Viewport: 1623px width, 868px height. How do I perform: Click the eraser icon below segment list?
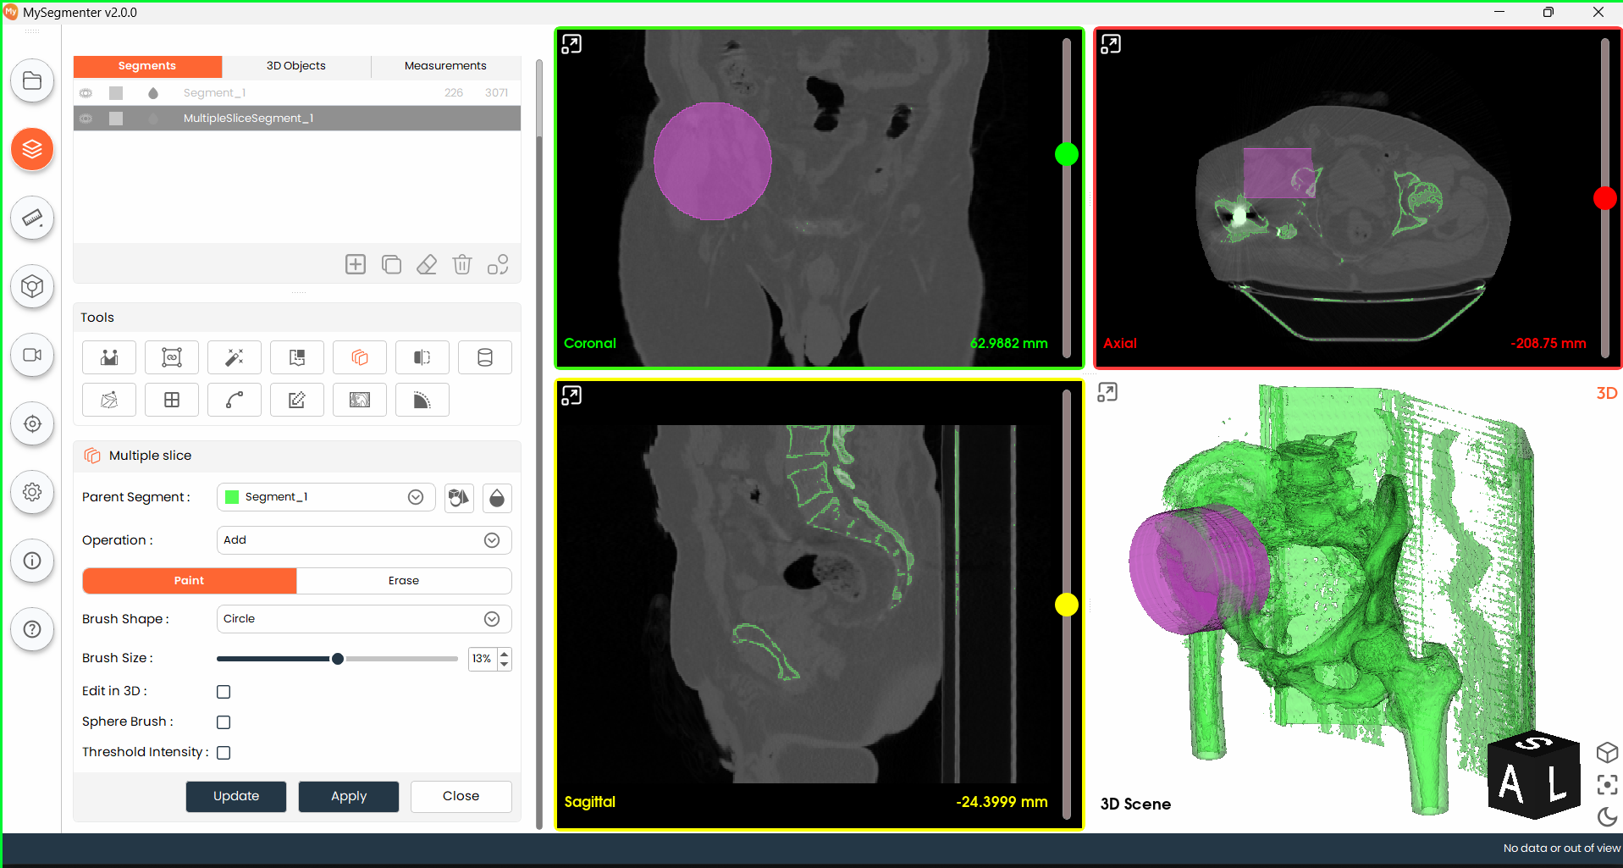click(x=427, y=264)
